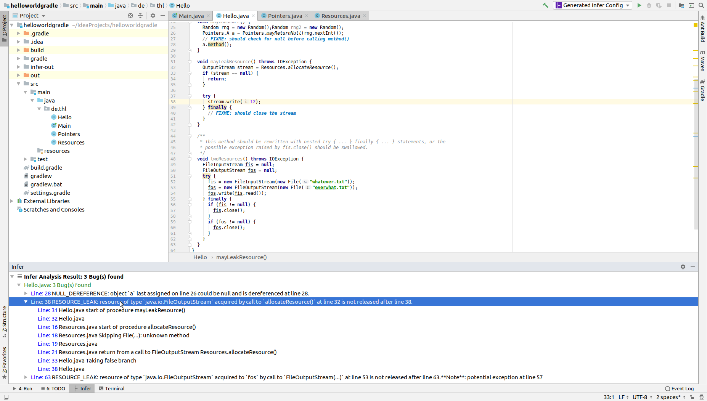Expand Line 63 RESOURCE_LEAK bug entry
Viewport: 707px width, 401px height.
(x=26, y=377)
